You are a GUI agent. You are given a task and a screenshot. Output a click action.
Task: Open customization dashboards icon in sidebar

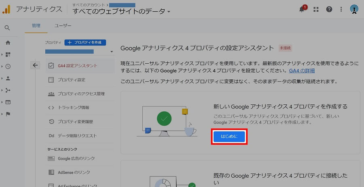coord(8,55)
